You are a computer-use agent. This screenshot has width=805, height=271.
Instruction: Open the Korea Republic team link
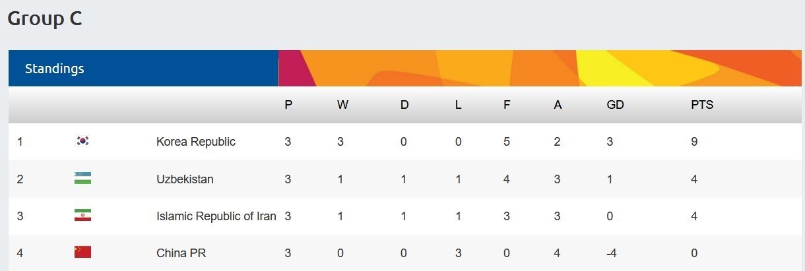[195, 142]
